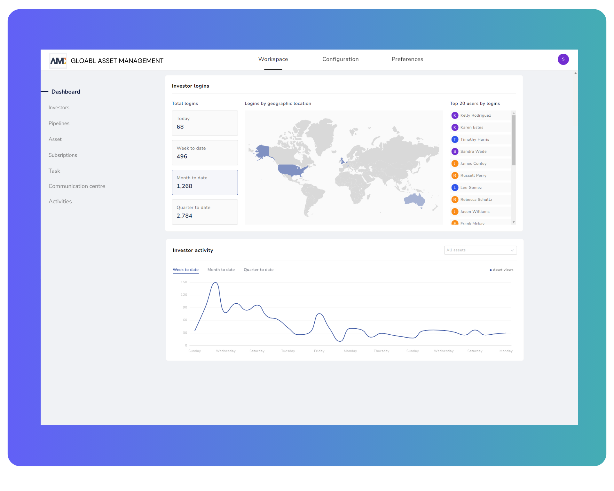
Task: Open Subsriptions in the sidebar
Action: (x=63, y=155)
